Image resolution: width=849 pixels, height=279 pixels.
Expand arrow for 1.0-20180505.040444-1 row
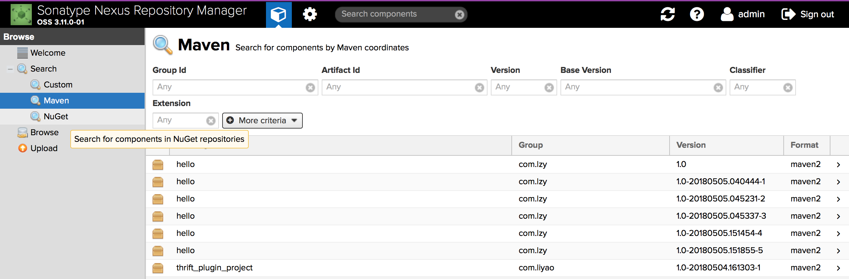pyautogui.click(x=838, y=182)
